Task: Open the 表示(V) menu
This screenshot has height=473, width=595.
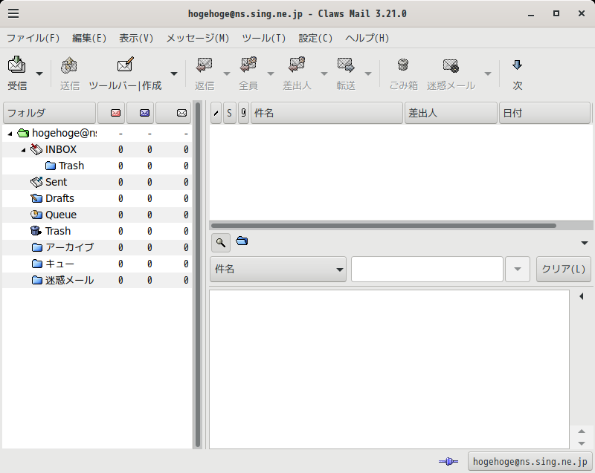Action: coord(136,39)
